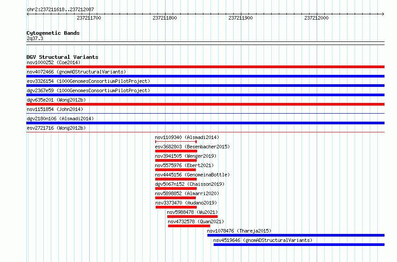Select the 2q37.3 band label
The height and width of the screenshot is (262, 397).
click(35, 38)
